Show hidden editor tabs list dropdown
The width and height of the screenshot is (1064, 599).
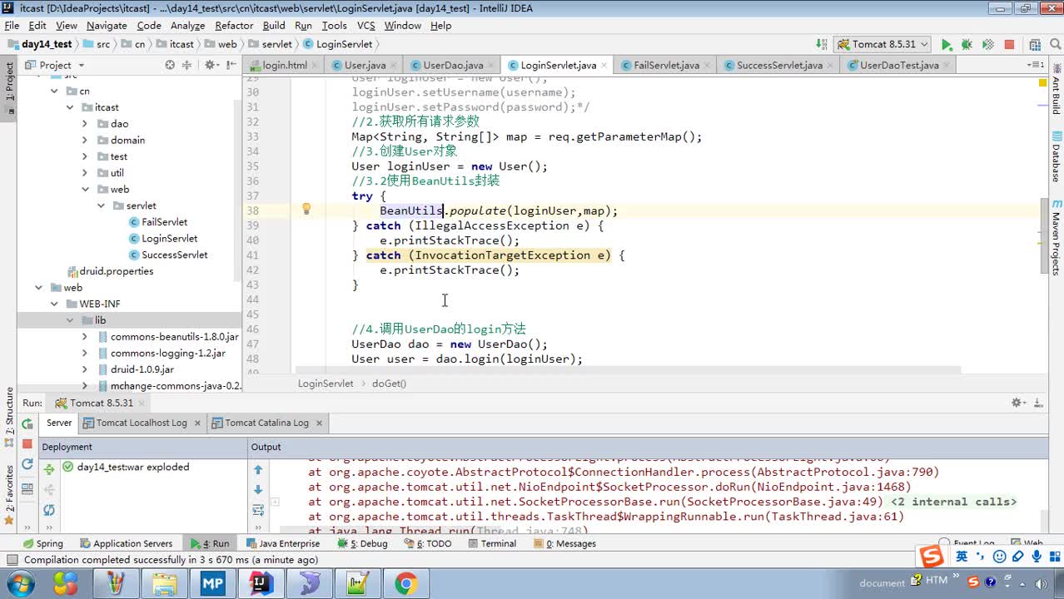click(1037, 65)
